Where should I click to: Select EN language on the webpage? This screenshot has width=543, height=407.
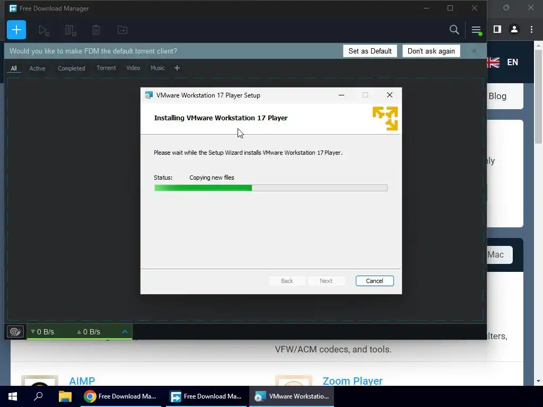click(x=513, y=63)
